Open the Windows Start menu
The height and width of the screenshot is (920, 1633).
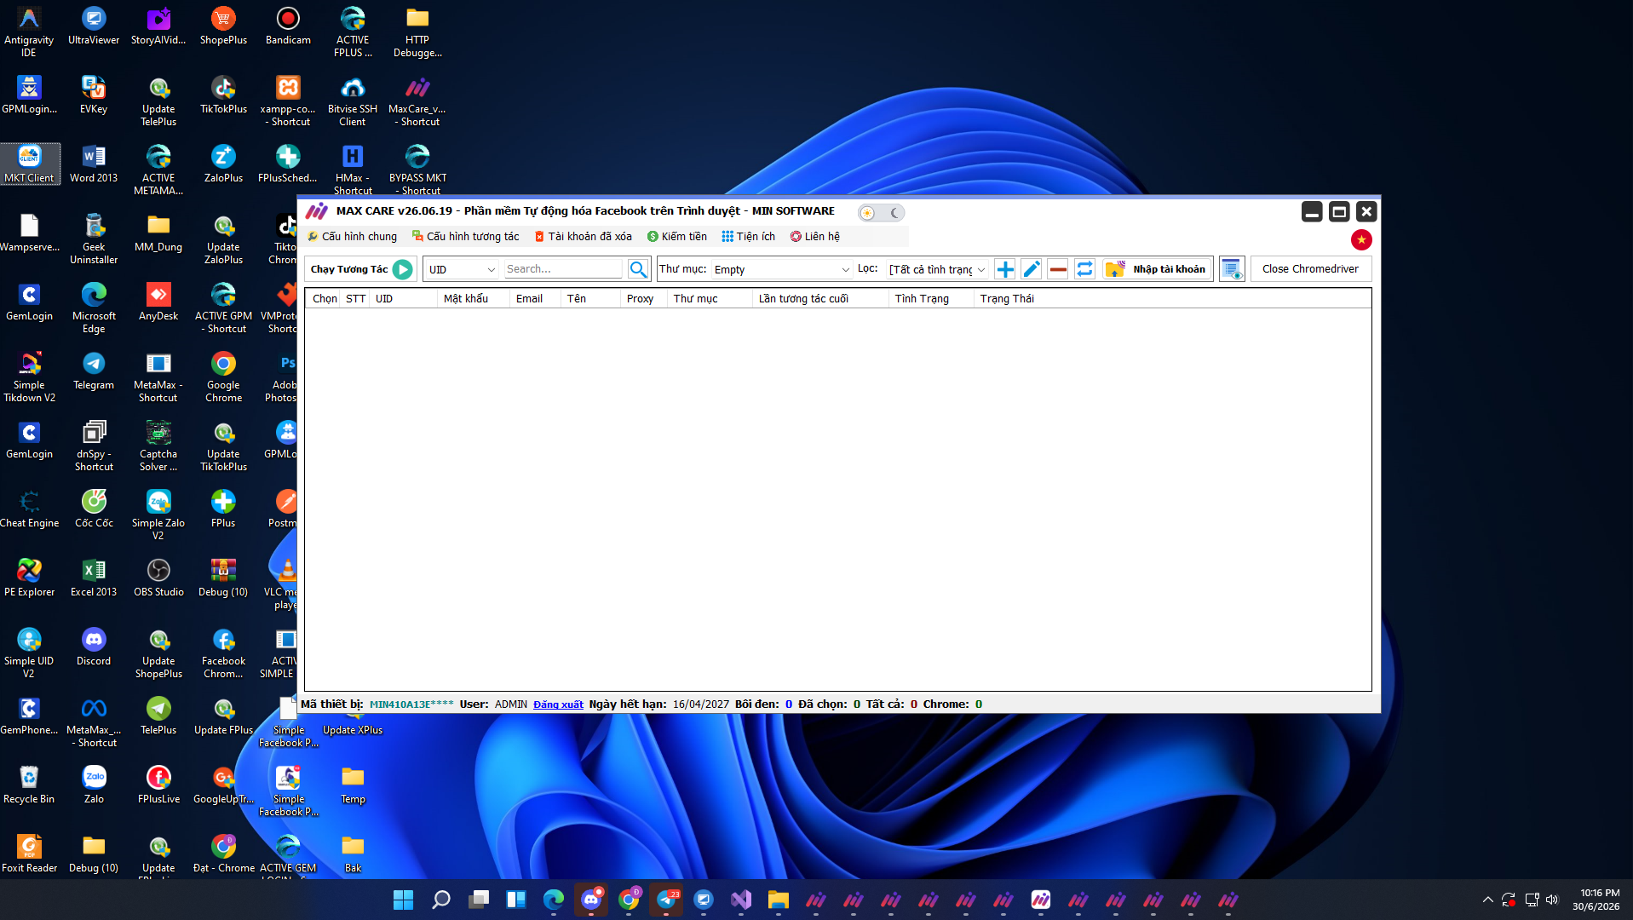[x=403, y=900]
